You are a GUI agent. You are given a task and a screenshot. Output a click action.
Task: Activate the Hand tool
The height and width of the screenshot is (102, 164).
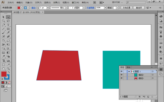pyautogui.click(x=3, y=69)
